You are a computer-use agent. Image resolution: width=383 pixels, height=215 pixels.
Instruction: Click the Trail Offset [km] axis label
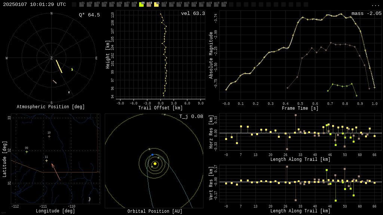[x=160, y=108]
